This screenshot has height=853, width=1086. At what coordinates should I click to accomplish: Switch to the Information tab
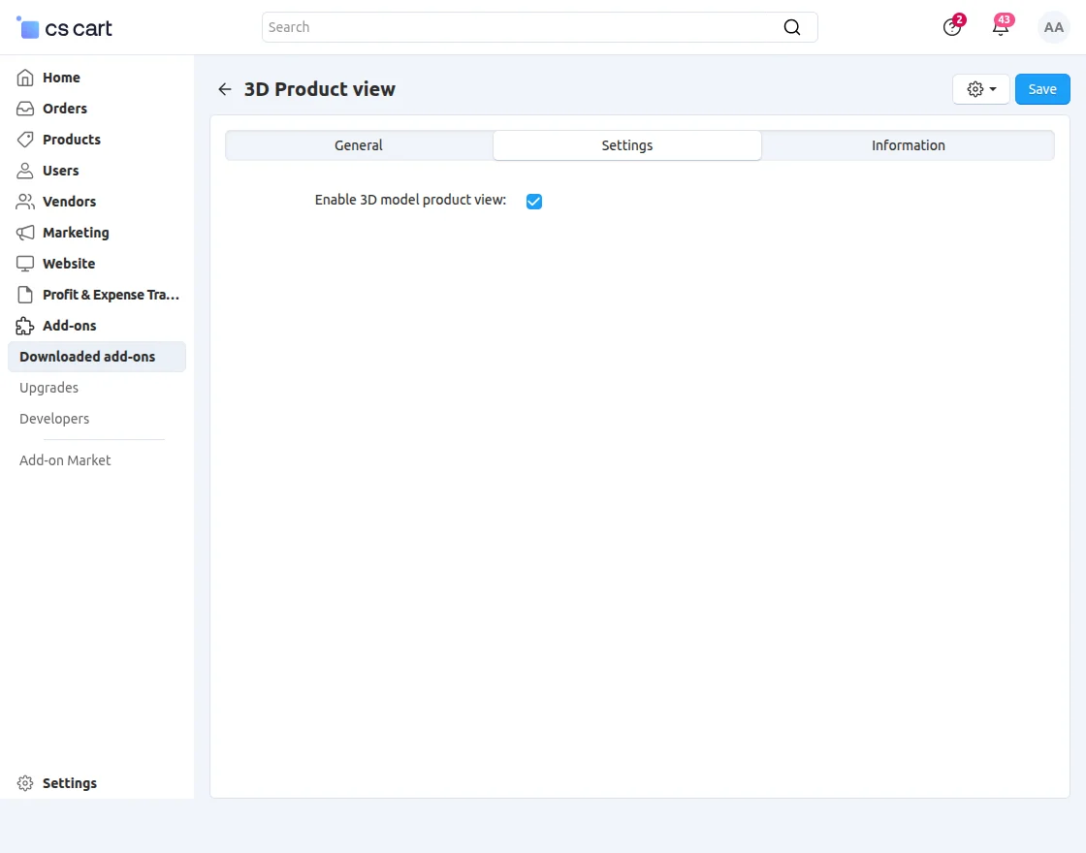click(x=908, y=145)
